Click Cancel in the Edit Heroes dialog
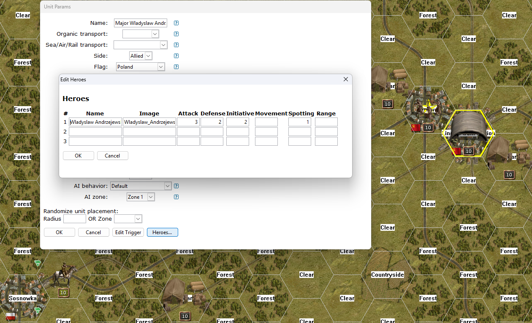The width and height of the screenshot is (532, 323). pos(113,156)
